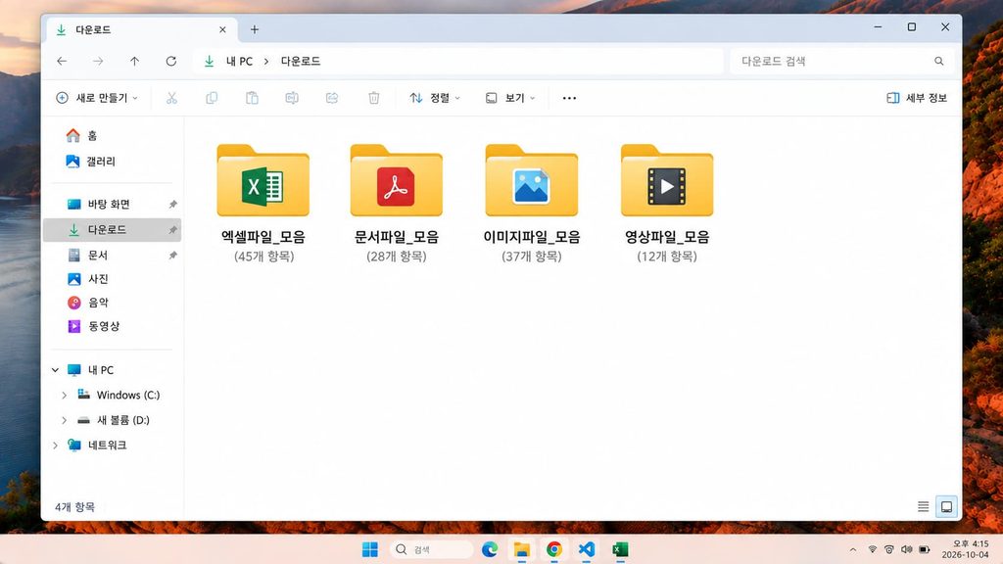1003x564 pixels.
Task: Open the volume speaker tray icon
Action: 906,549
